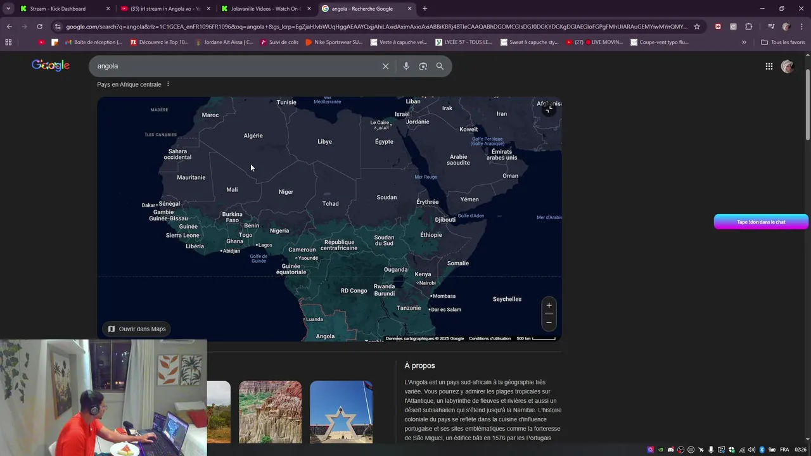Click Ouvrir dans Maps button

[137, 329]
